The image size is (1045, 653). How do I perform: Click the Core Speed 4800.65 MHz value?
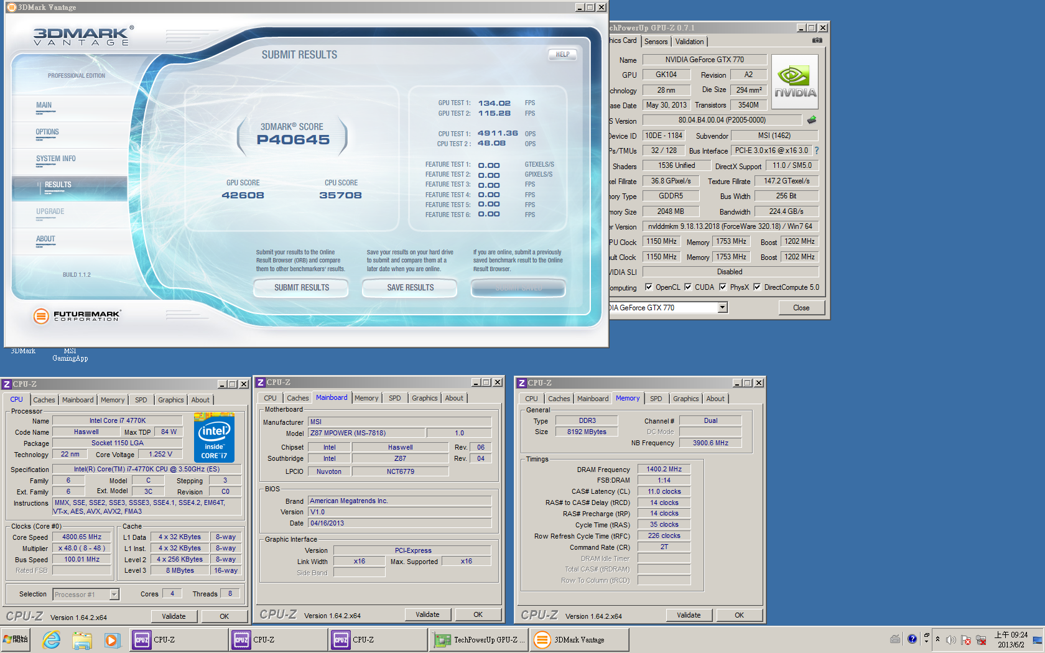(81, 537)
